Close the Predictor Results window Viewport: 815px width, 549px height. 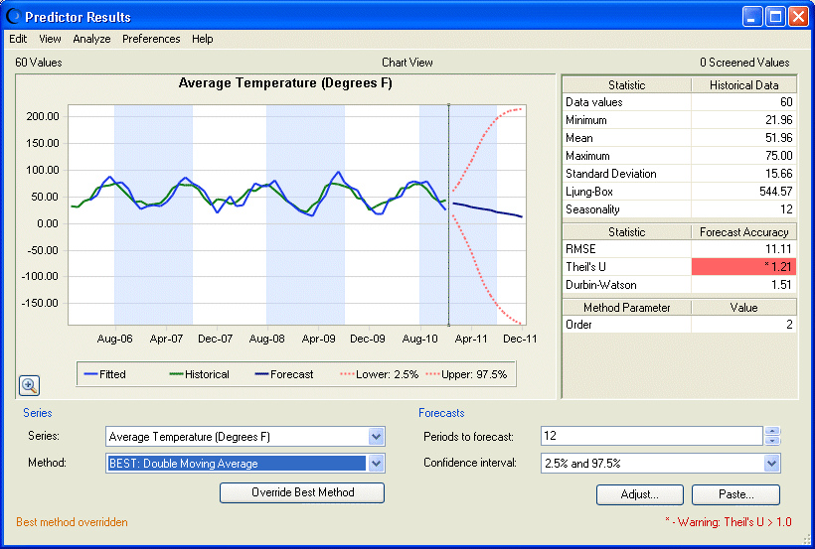tap(798, 17)
